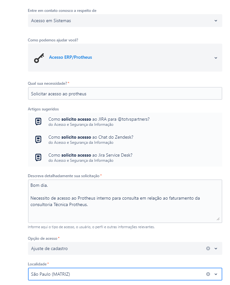230x285 pixels.
Task: Open article on JIRA access for @totvspartners
Action: pyautogui.click(x=99, y=119)
